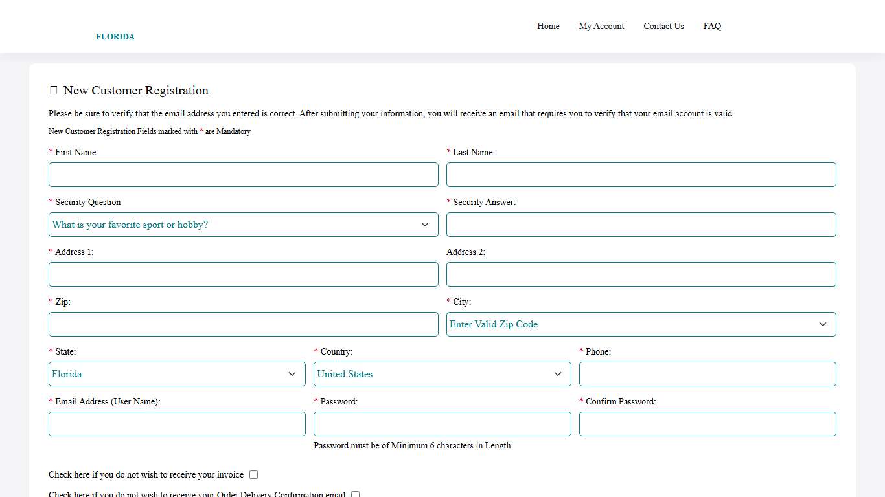Check the Order Delivery Confirmation email checkbox

point(355,494)
